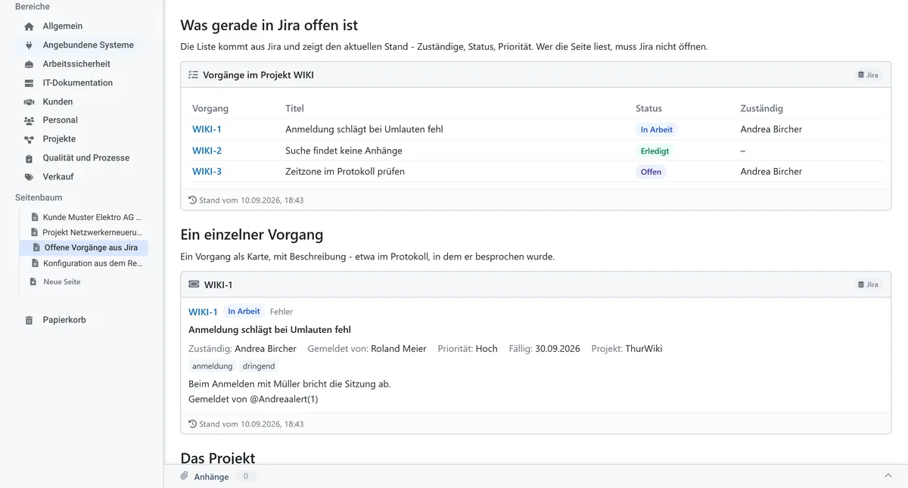Click the trash icon for Papierkorb
The image size is (908, 488).
pyautogui.click(x=30, y=320)
